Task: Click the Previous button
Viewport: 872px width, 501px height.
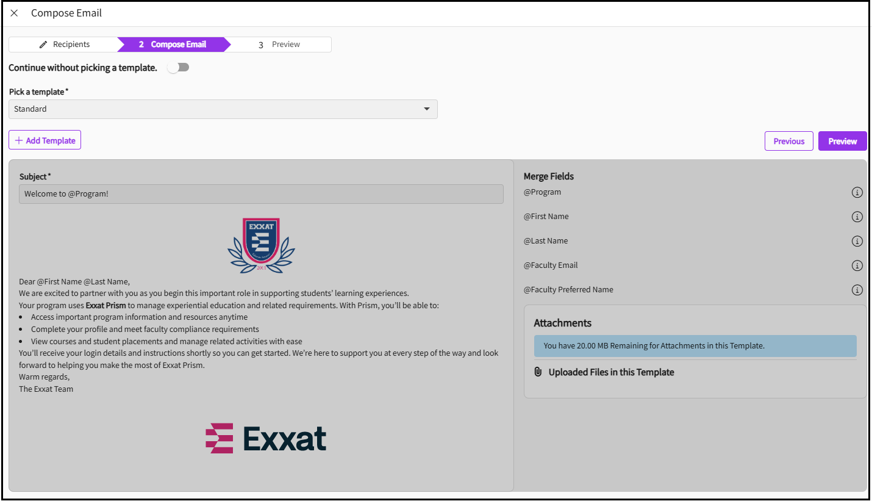Action: pos(788,141)
